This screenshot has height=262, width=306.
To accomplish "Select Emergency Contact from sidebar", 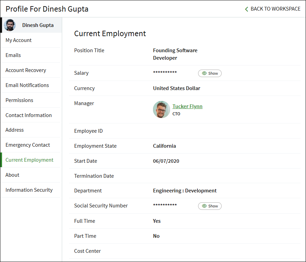I will pyautogui.click(x=28, y=145).
